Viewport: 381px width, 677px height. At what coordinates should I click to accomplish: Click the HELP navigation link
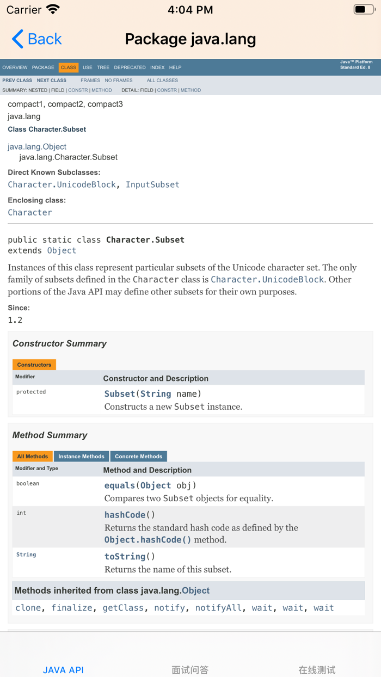175,67
